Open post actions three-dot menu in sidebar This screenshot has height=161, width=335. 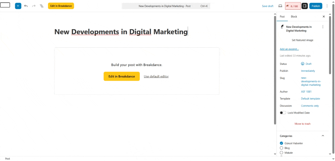pos(323,27)
